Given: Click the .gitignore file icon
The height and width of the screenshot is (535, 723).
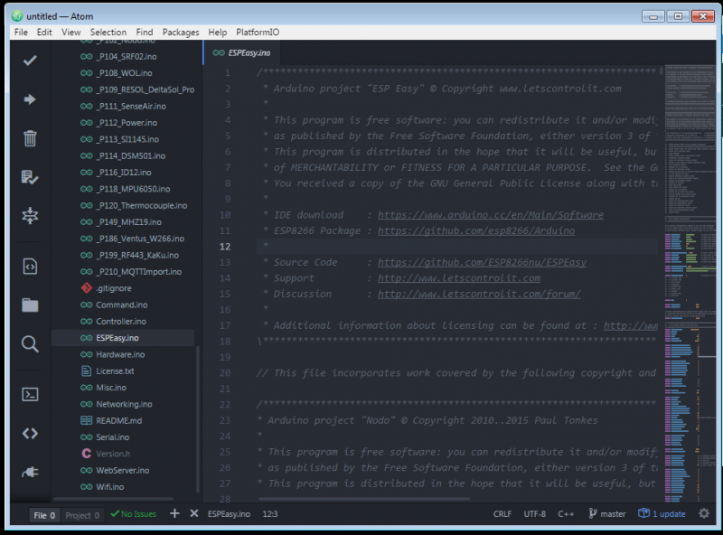Looking at the screenshot, I should [x=86, y=288].
